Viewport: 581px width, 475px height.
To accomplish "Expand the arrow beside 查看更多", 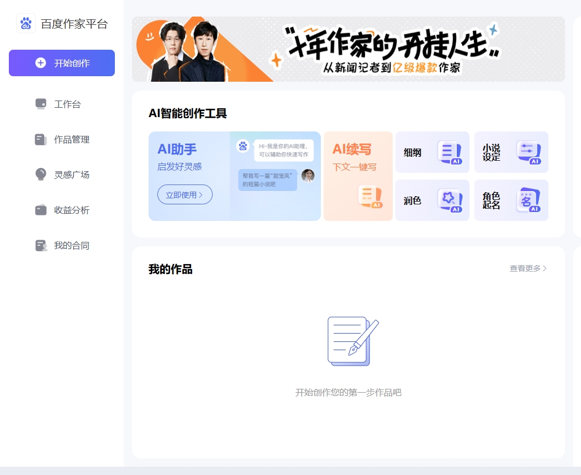I will [x=545, y=268].
